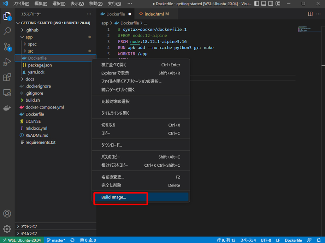Viewport: 325px width, 243px height.
Task: Open README.md in the explorer
Action: pyautogui.click(x=55, y=135)
